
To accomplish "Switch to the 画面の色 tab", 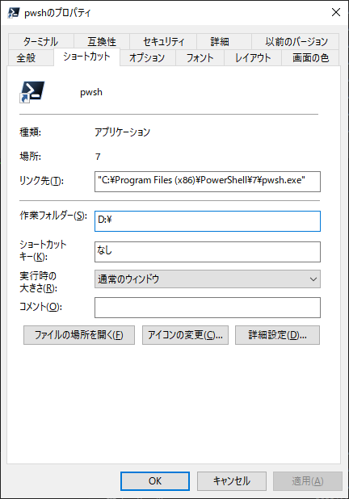I will [x=310, y=57].
